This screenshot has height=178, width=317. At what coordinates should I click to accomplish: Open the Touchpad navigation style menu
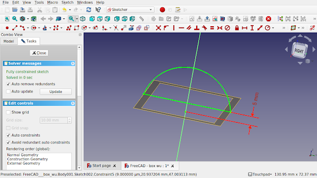pos(260,174)
